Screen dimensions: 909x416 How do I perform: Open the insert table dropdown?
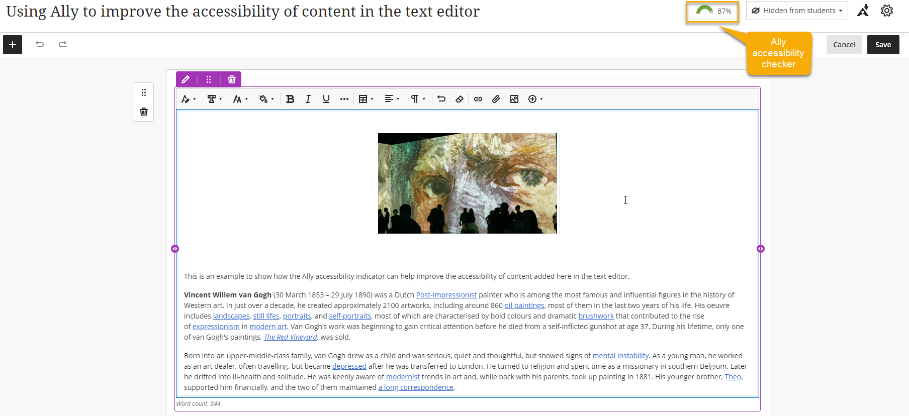tap(366, 99)
